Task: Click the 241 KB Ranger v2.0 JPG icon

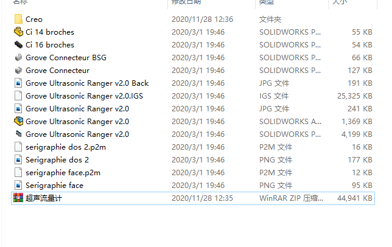Action: click(x=18, y=109)
